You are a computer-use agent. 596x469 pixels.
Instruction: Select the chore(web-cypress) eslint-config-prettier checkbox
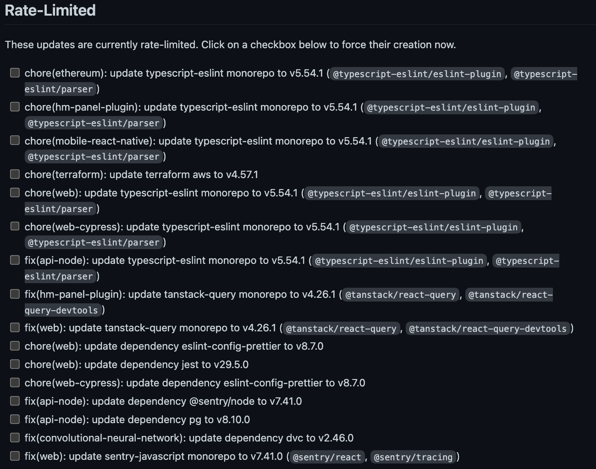(15, 382)
